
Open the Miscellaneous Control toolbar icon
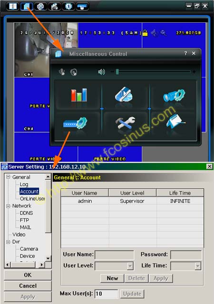[26, 6]
